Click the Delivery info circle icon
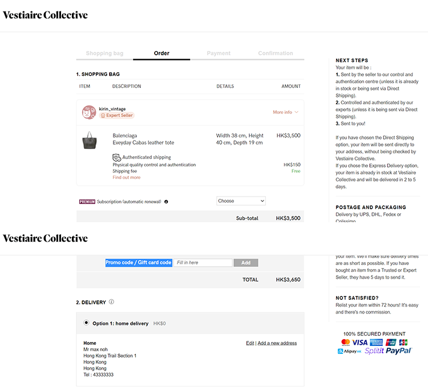The height and width of the screenshot is (391, 428). (x=111, y=302)
